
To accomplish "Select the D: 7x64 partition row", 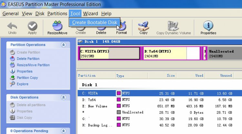I will click(x=160, y=100).
